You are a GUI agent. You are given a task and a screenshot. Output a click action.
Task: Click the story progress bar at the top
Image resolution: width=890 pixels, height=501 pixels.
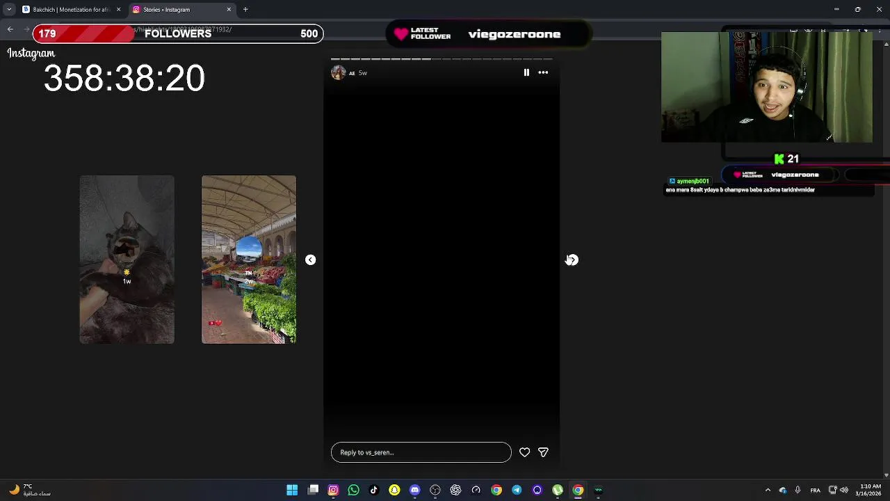pos(442,59)
